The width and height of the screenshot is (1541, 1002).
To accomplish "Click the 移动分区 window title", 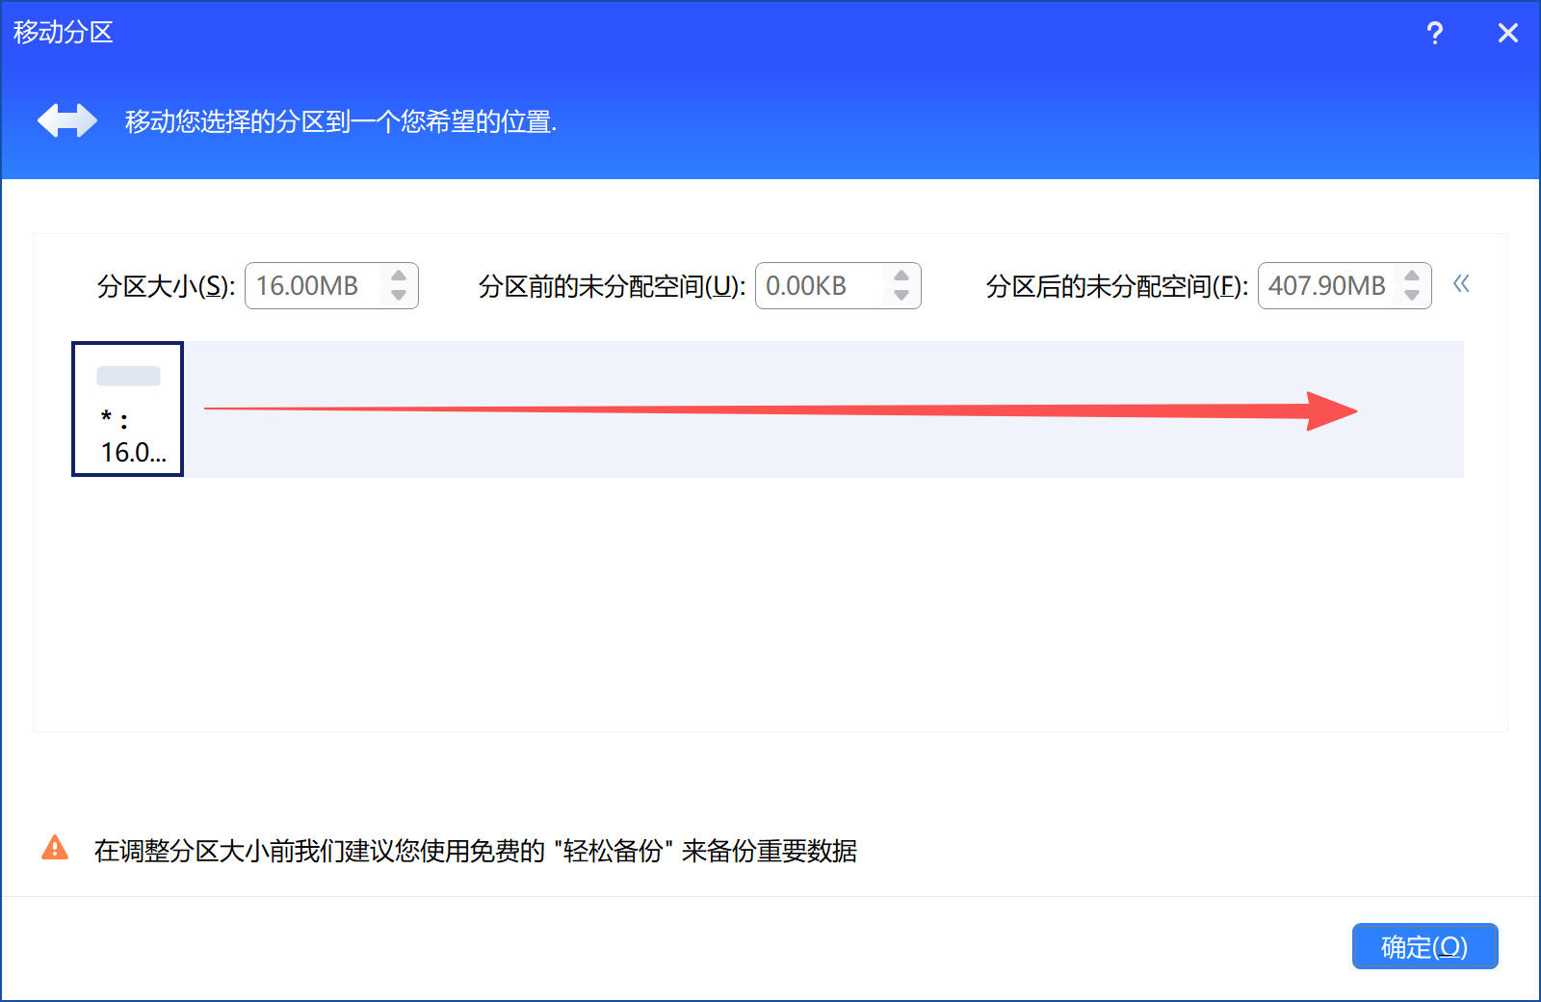I will tap(64, 33).
